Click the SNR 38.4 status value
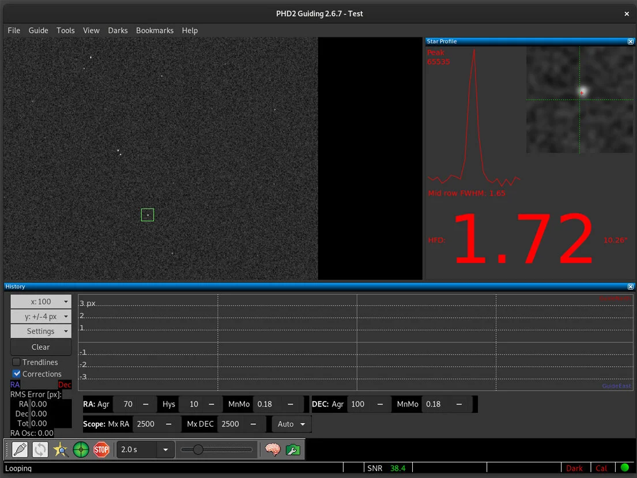The height and width of the screenshot is (478, 637). click(x=398, y=468)
